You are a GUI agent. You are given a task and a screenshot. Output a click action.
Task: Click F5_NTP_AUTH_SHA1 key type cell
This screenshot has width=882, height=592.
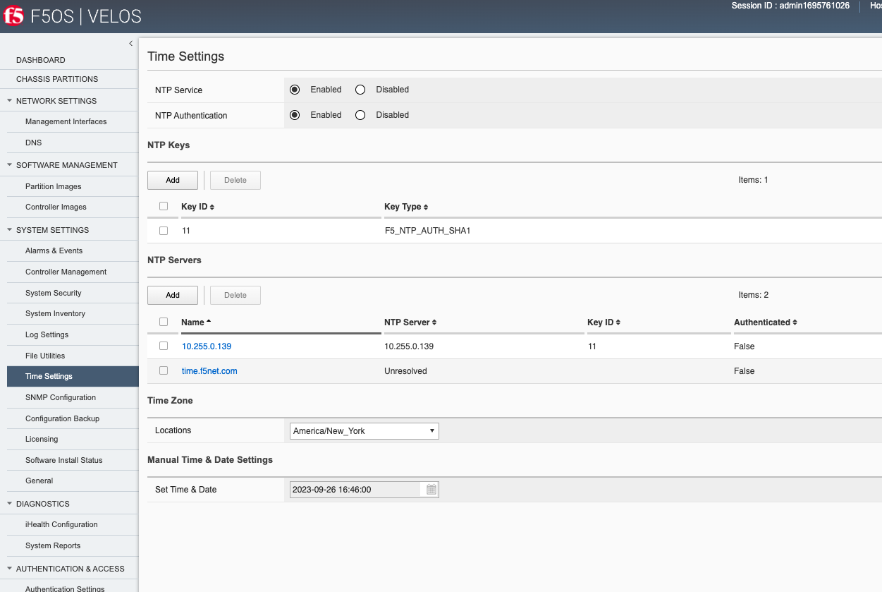(427, 231)
